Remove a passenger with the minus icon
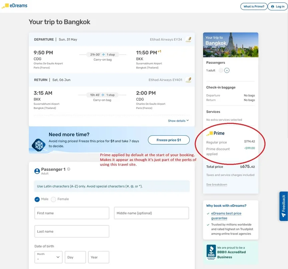Viewport: 288px width, 269px height. [221, 70]
